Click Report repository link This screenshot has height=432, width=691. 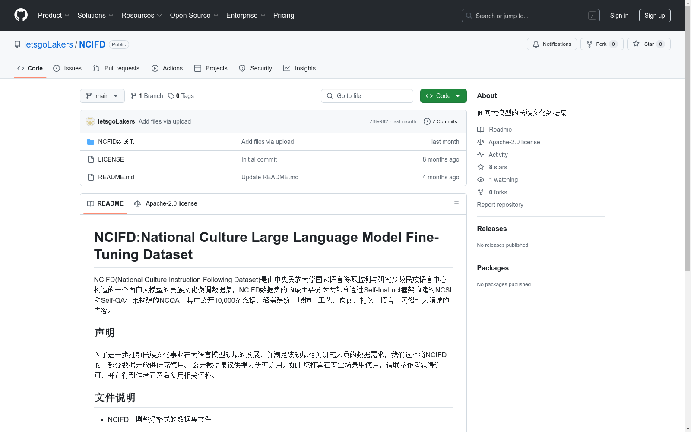[x=500, y=205]
